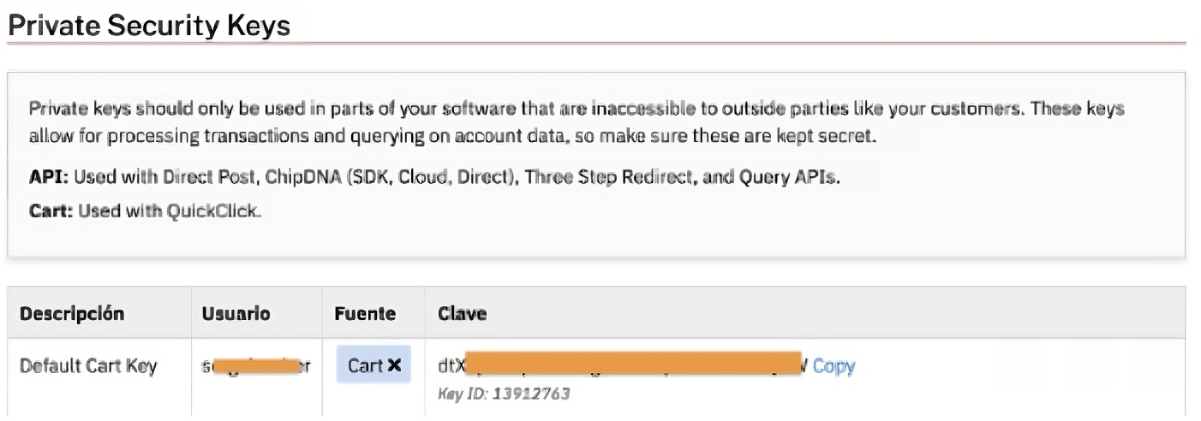Screen dimensions: 1201x421
Task: Click the Clave column header
Action: (462, 314)
